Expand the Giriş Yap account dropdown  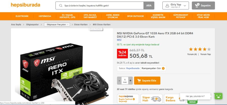(185, 6)
